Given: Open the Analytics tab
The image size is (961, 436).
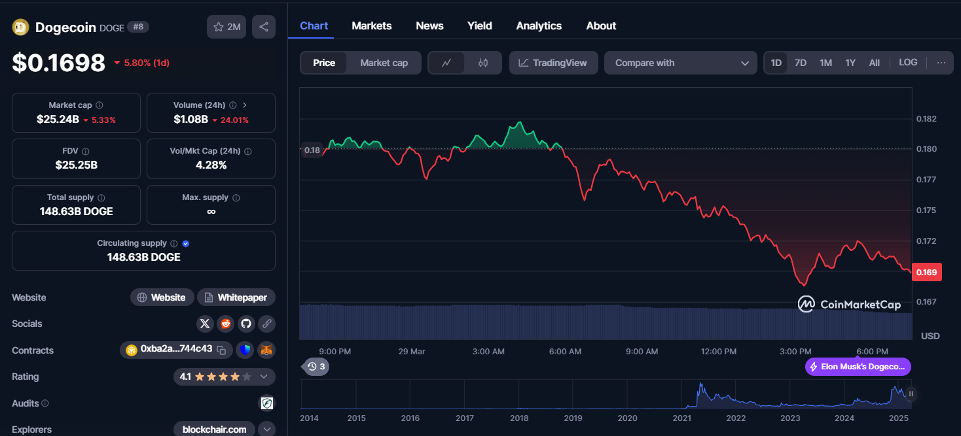Looking at the screenshot, I should click(539, 25).
